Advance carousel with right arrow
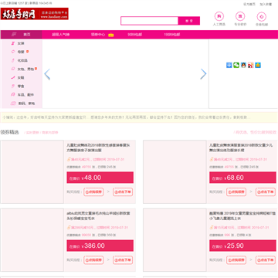The width and height of the screenshot is (278, 278). point(203,74)
